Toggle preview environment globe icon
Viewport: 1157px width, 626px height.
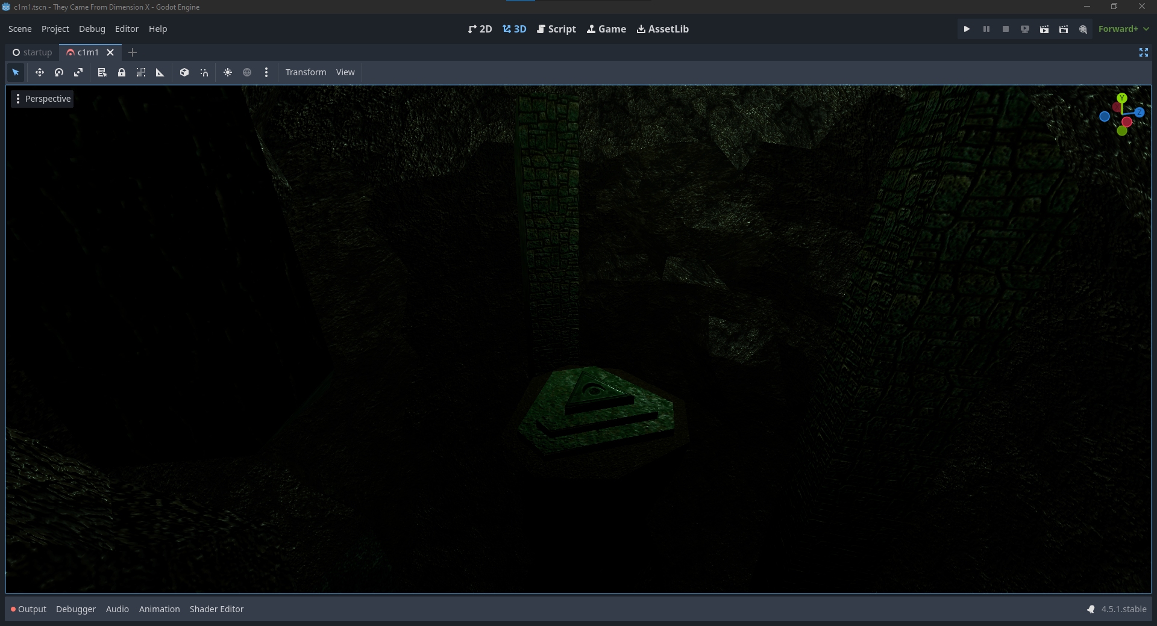tap(247, 72)
